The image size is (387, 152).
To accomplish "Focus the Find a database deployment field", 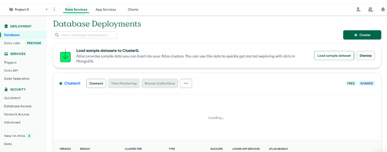I will coord(88,35).
